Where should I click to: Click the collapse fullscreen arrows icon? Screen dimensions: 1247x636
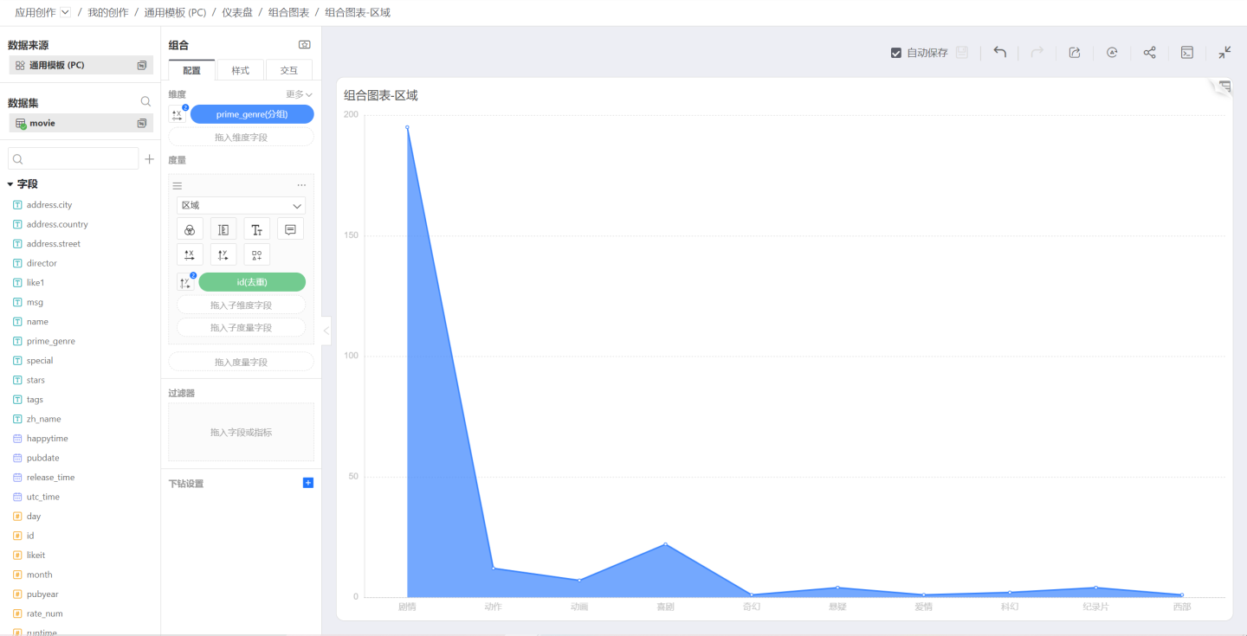pyautogui.click(x=1224, y=53)
